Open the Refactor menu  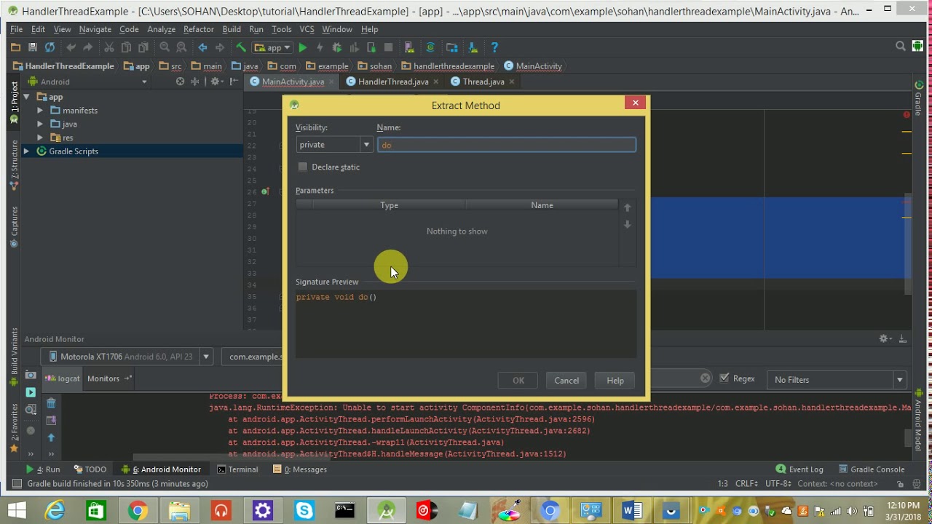tap(198, 29)
